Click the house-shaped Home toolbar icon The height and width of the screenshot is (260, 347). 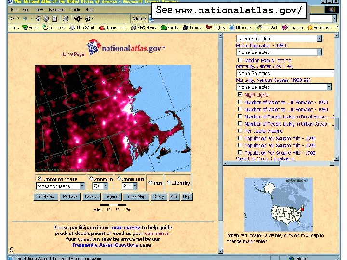coord(38,19)
